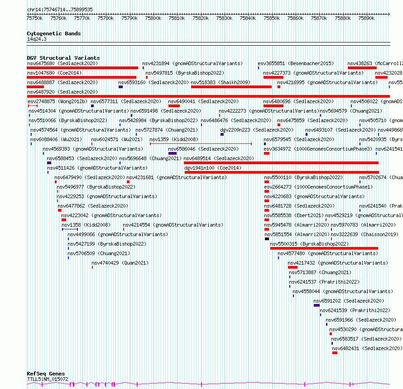Click the nsv4217432 (gnomADStructuralVariants) label
Screen dimensions: 403x389
click(x=338, y=263)
